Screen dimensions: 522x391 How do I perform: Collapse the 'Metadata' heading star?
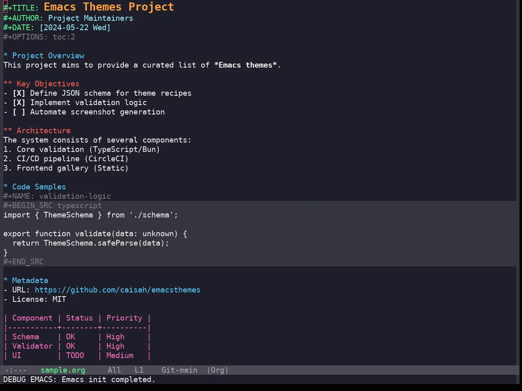coord(6,281)
